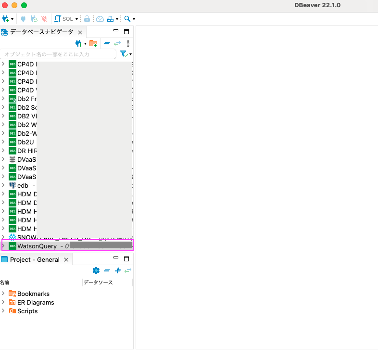Expand the Scripts folder
The height and width of the screenshot is (359, 378).
pyautogui.click(x=3, y=311)
